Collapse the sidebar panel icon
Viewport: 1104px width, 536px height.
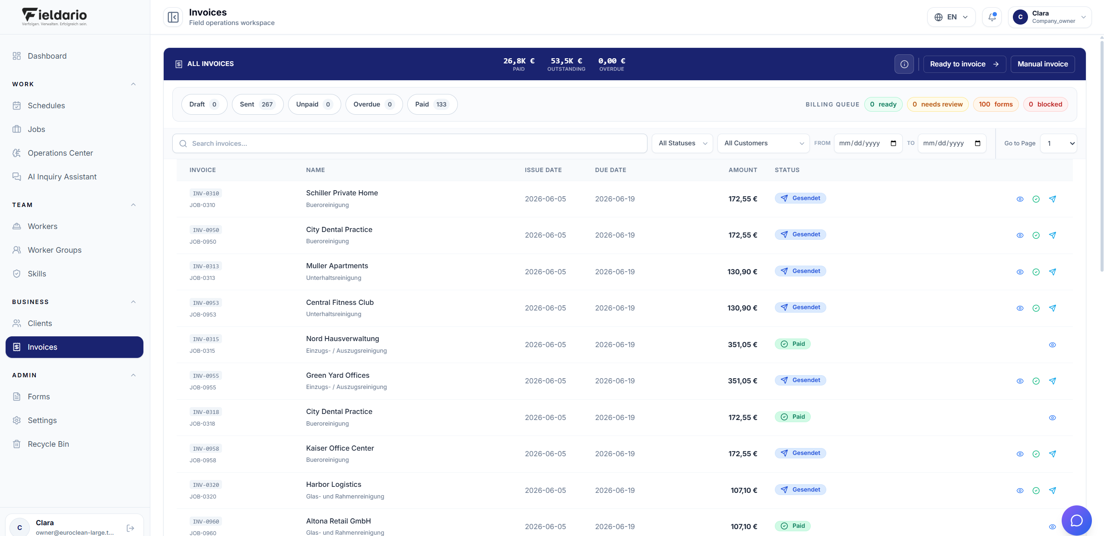pos(173,17)
